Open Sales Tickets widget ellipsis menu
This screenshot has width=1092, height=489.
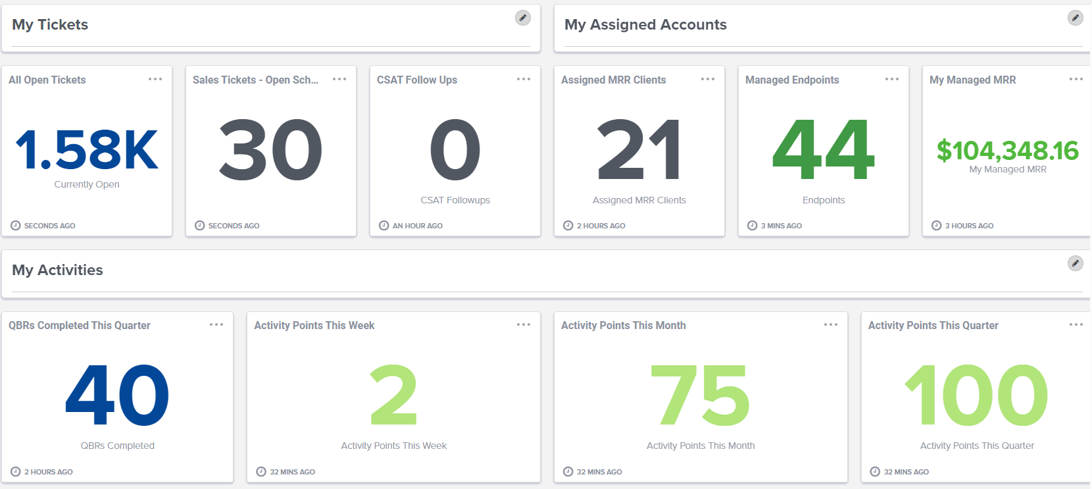tap(339, 79)
